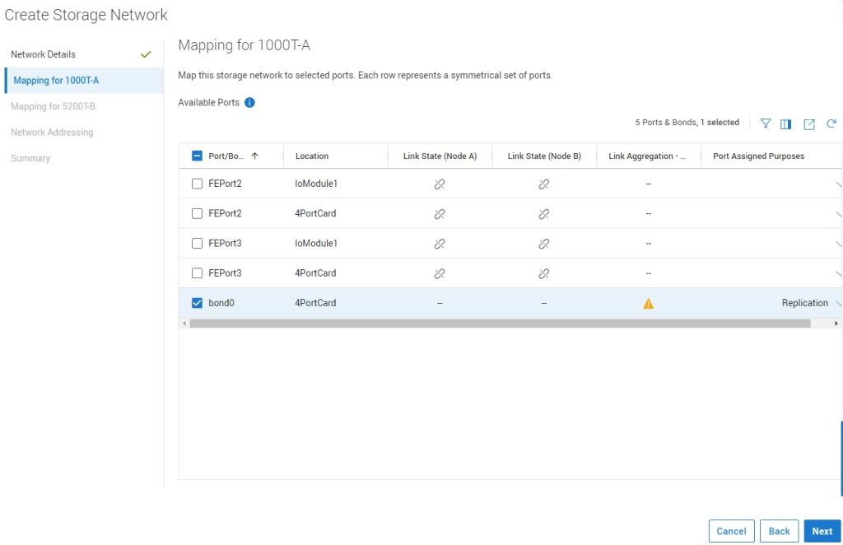
Task: Check the FEPort2 IoModule1 row checkbox
Action: point(197,184)
